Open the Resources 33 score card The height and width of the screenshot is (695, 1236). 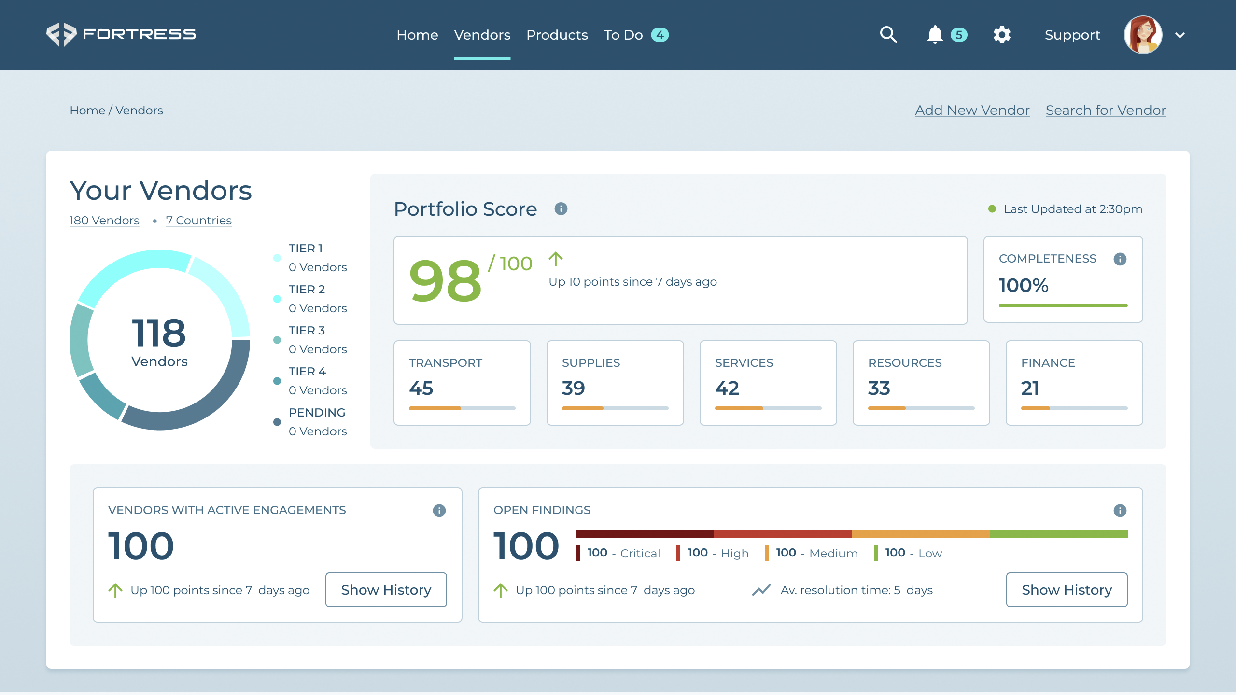921,383
